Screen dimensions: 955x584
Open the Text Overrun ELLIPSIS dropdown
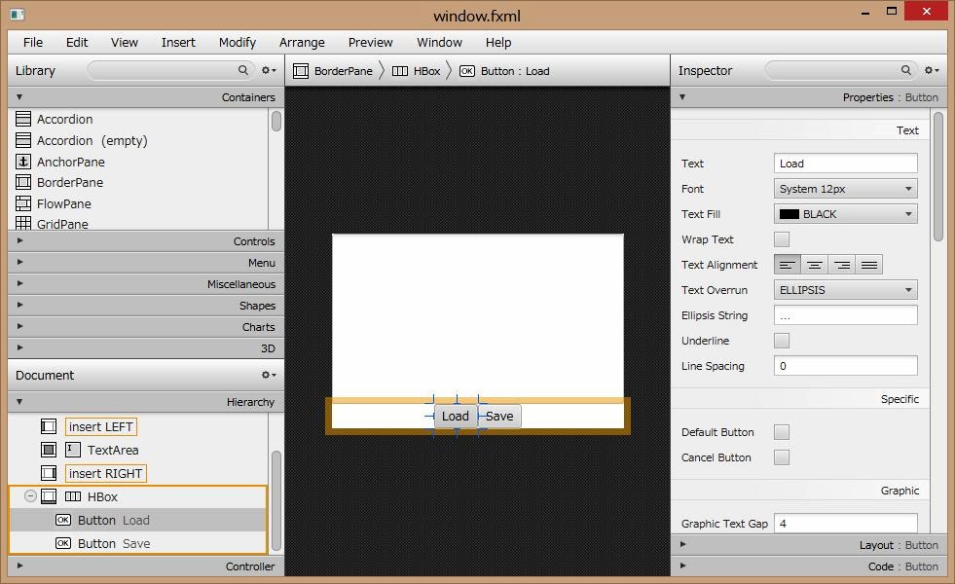[845, 290]
